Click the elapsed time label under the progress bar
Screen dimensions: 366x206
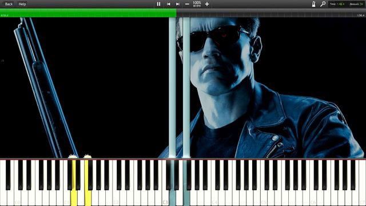point(5,15)
